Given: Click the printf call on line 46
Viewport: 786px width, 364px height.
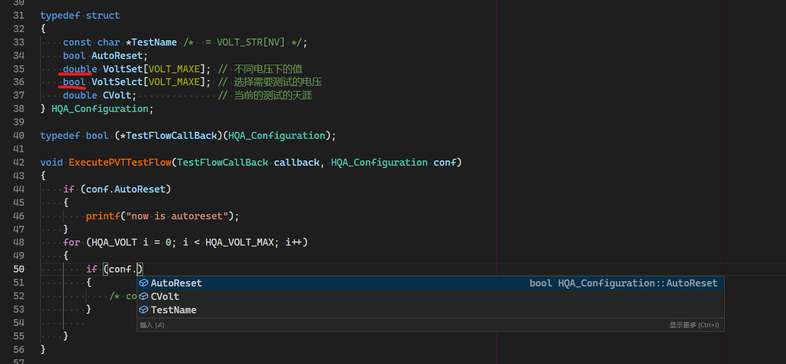Looking at the screenshot, I should 103,216.
